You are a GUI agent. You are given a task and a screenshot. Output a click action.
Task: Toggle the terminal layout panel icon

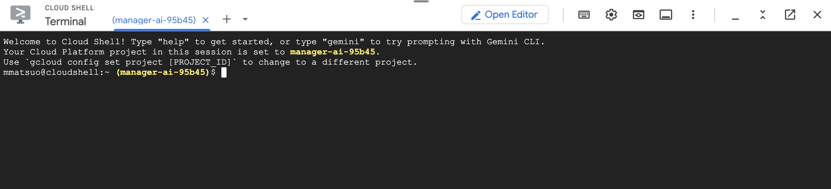[x=666, y=15]
